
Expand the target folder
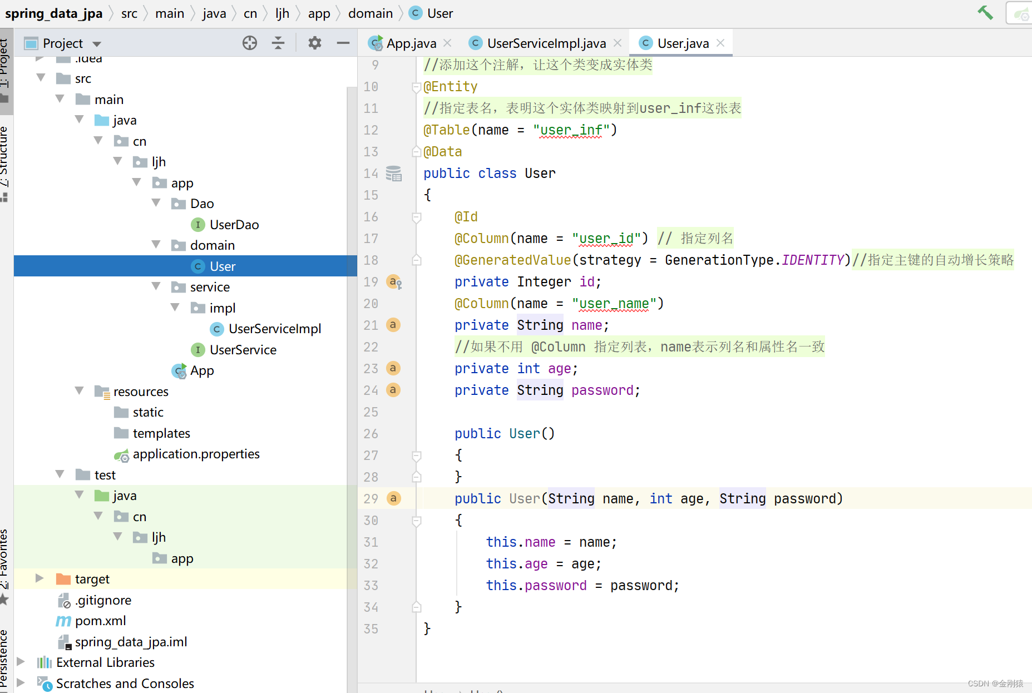pos(39,578)
